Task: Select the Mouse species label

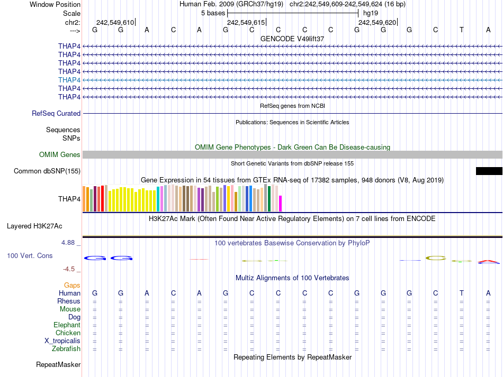Action: (70, 309)
